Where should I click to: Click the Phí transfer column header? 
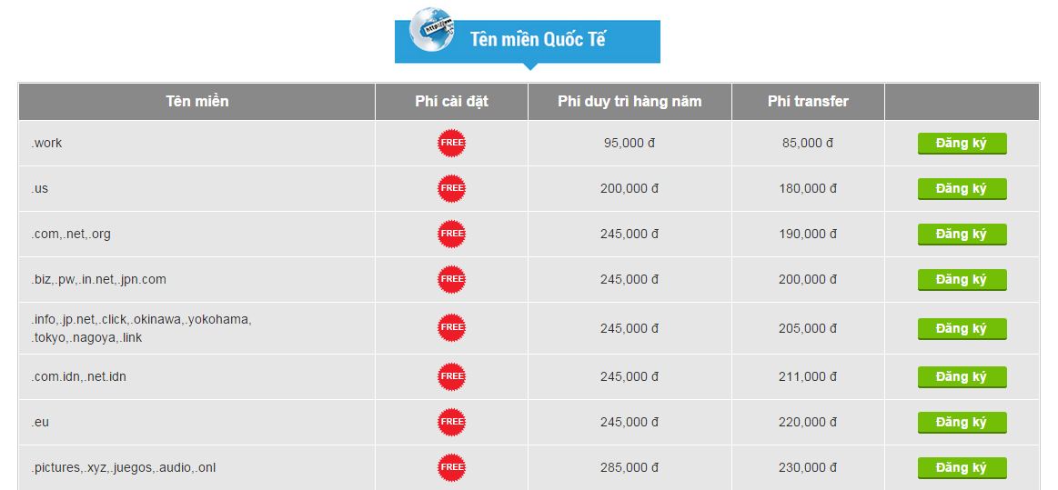point(808,102)
